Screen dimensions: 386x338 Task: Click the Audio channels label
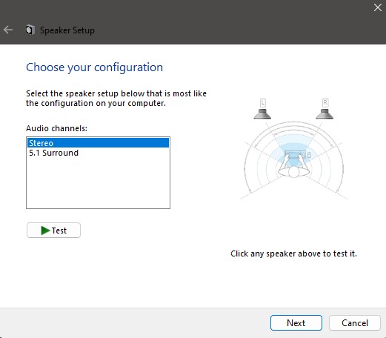point(56,128)
